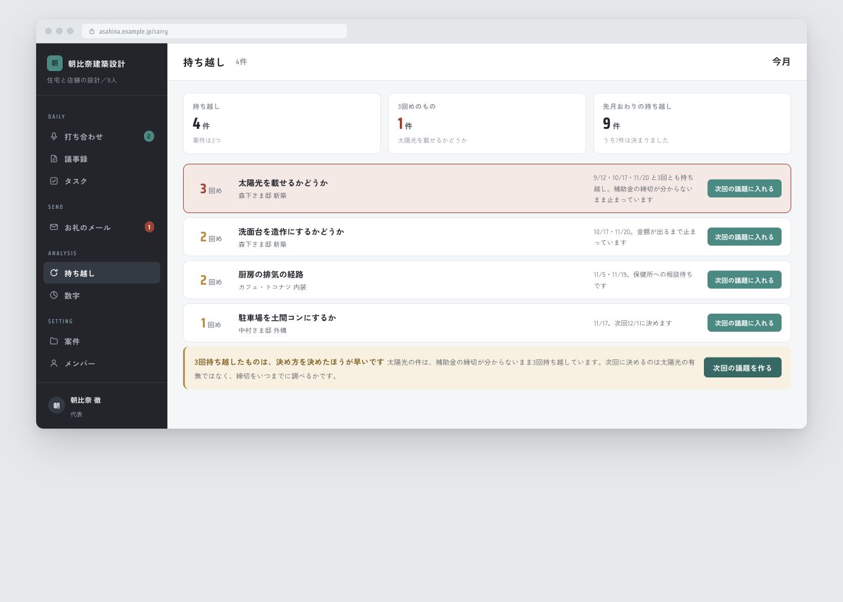Click the title 駐車場を土間コンにするか

pyautogui.click(x=287, y=318)
